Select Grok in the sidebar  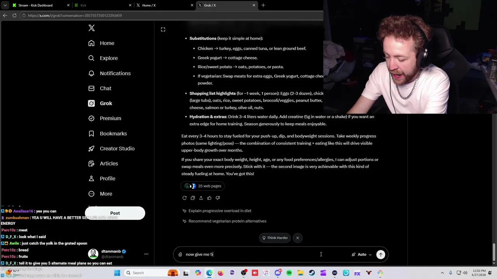click(100, 103)
